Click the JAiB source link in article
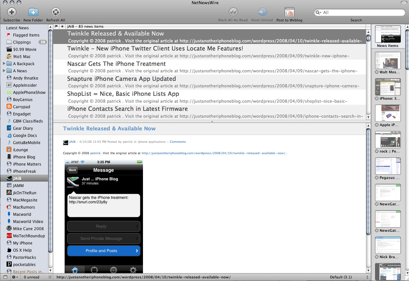Screen dimensions: 409x281 point(72,142)
